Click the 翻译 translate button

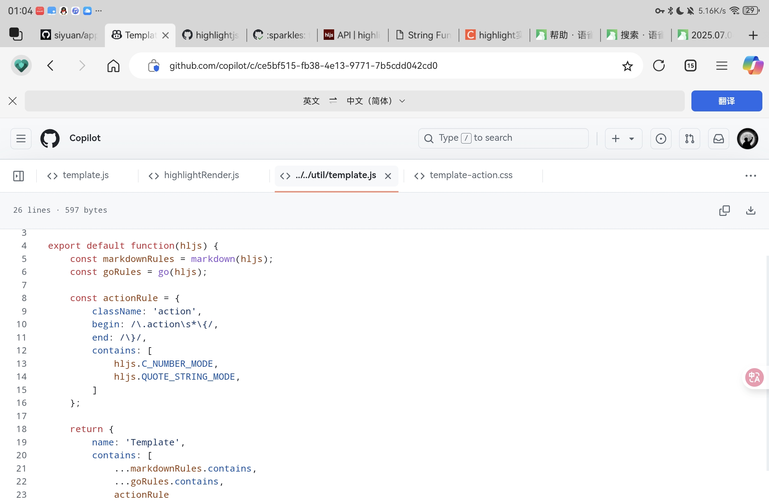tap(726, 101)
